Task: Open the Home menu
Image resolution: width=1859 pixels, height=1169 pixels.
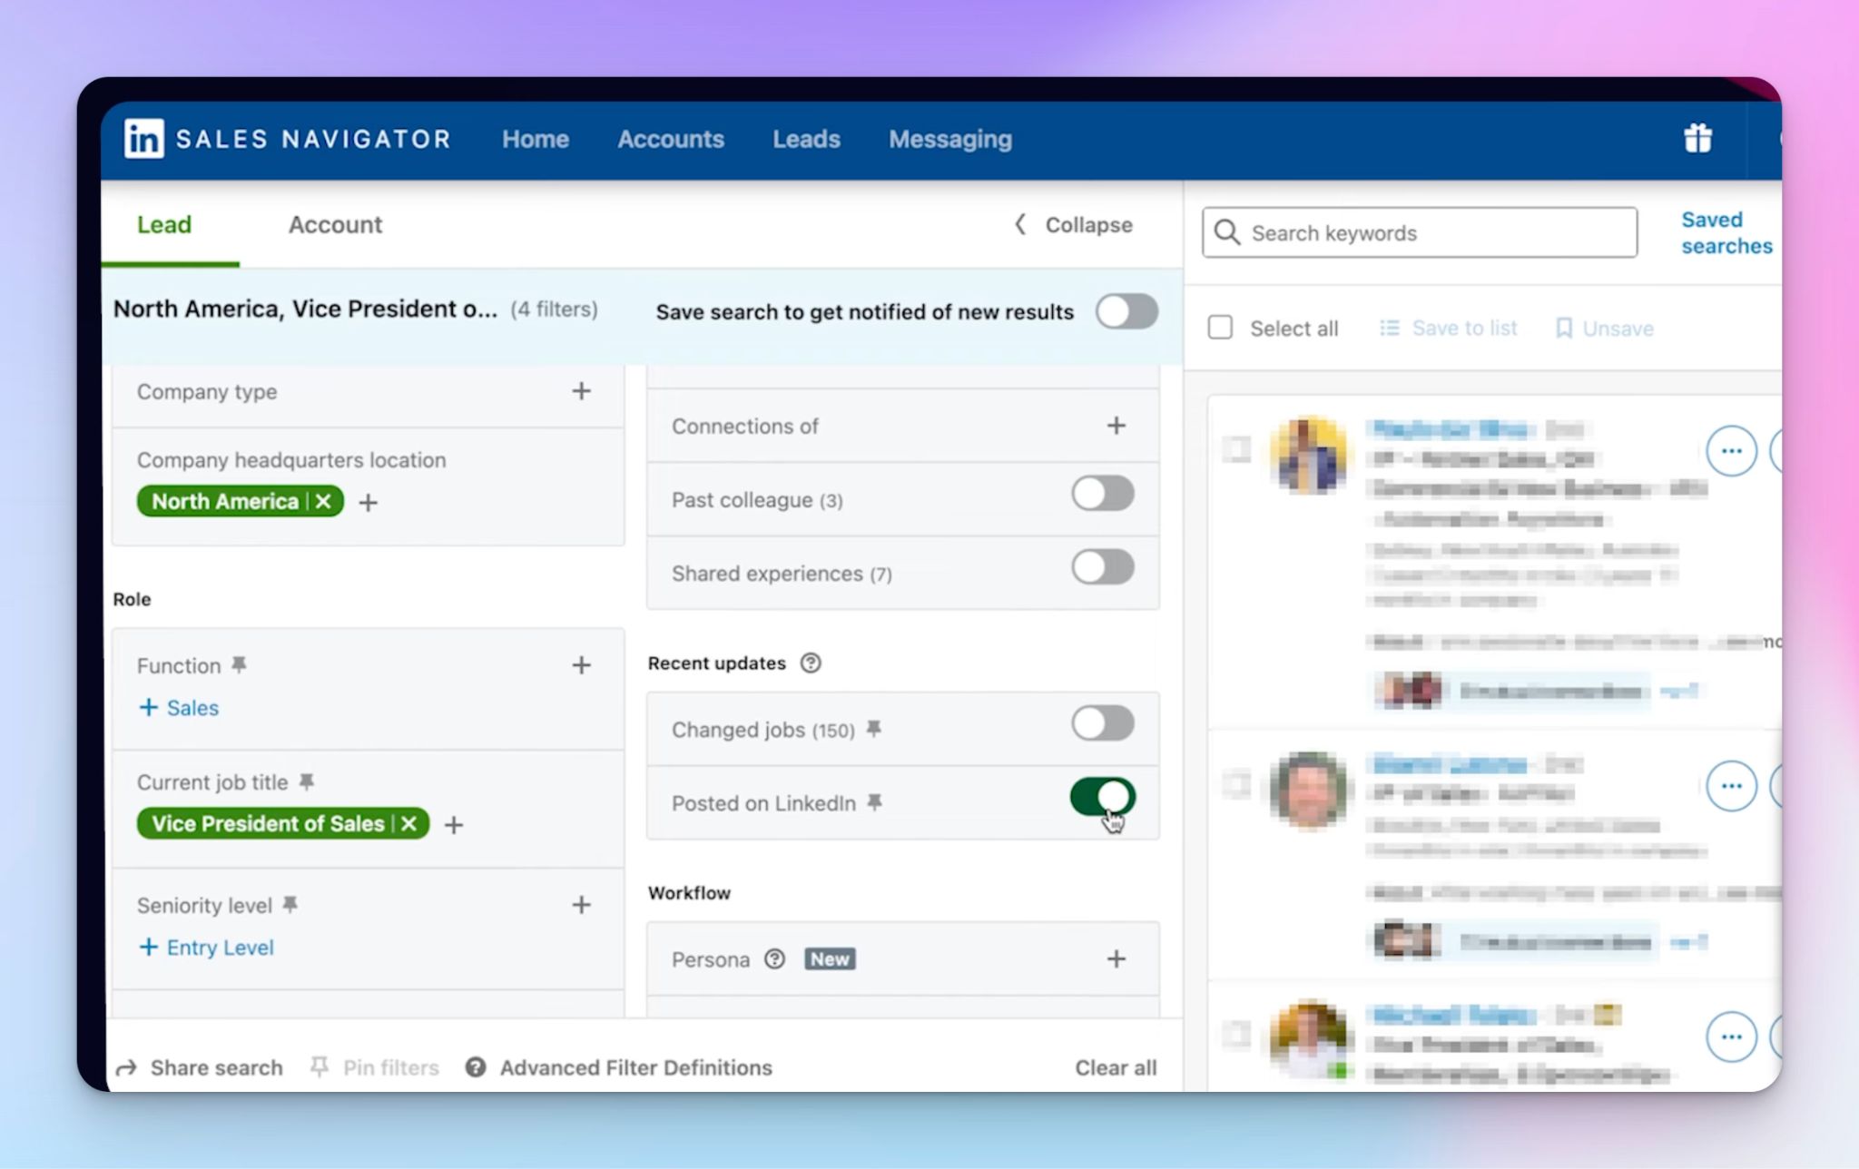Action: tap(536, 139)
